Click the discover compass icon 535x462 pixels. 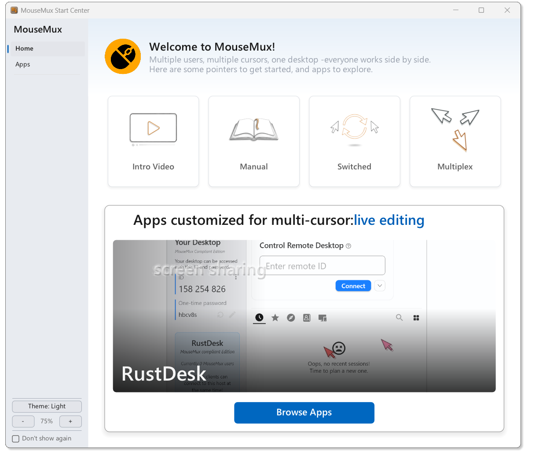[x=291, y=318]
